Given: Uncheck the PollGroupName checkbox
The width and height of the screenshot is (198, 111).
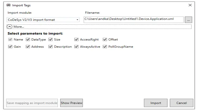Looking at the screenshot, I should pyautogui.click(x=105, y=47).
